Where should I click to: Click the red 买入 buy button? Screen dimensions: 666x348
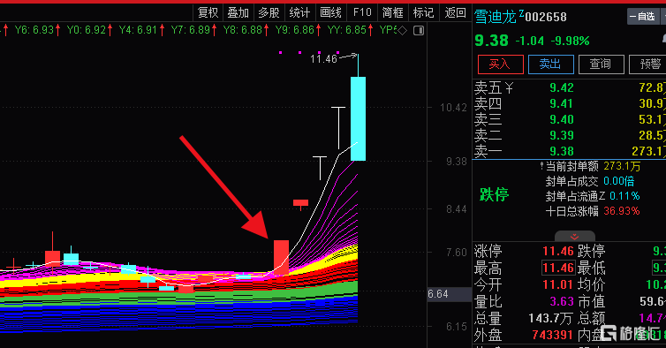click(x=500, y=64)
